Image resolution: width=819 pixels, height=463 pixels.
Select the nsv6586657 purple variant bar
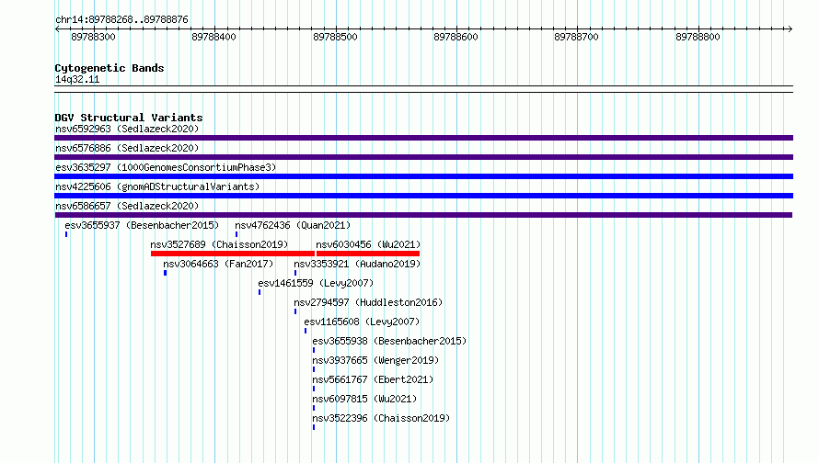(423, 215)
